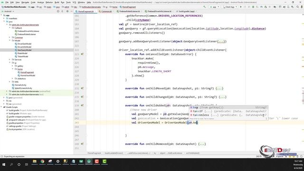Screen dimensions: 304x171
Task: Click 'kotlinuberrideremake' breadcrumb in navigation bar
Action: [91, 7]
